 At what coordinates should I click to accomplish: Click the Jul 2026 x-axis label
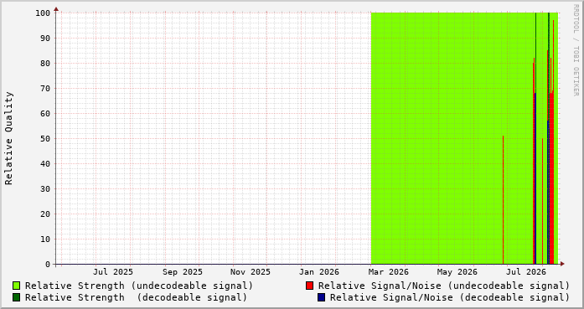(526, 272)
